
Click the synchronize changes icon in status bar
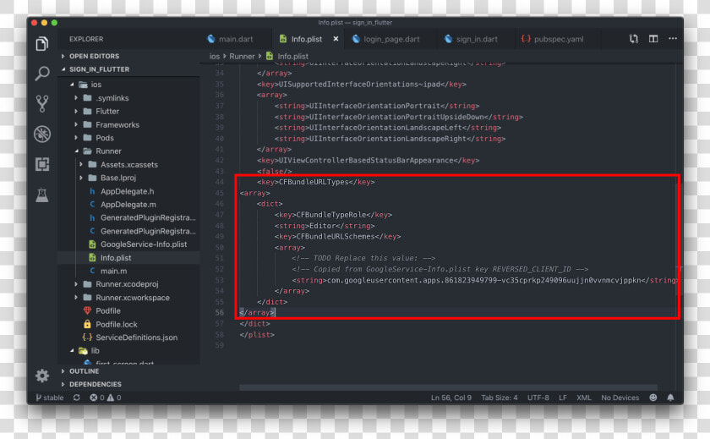click(77, 398)
